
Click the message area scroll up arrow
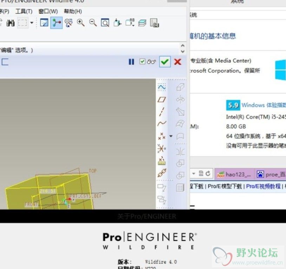click(x=183, y=46)
